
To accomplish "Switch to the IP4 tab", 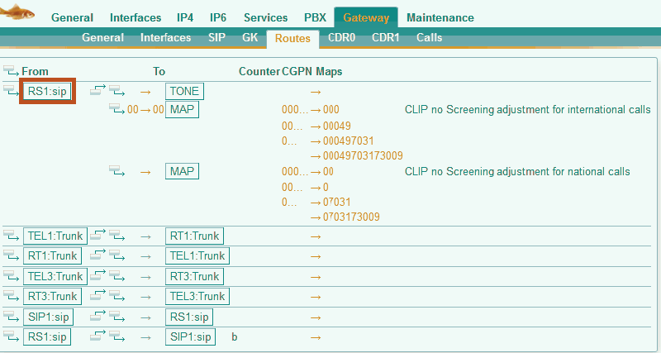I will coord(185,17).
